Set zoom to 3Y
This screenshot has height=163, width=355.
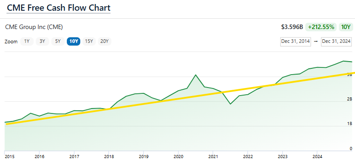pyautogui.click(x=42, y=42)
